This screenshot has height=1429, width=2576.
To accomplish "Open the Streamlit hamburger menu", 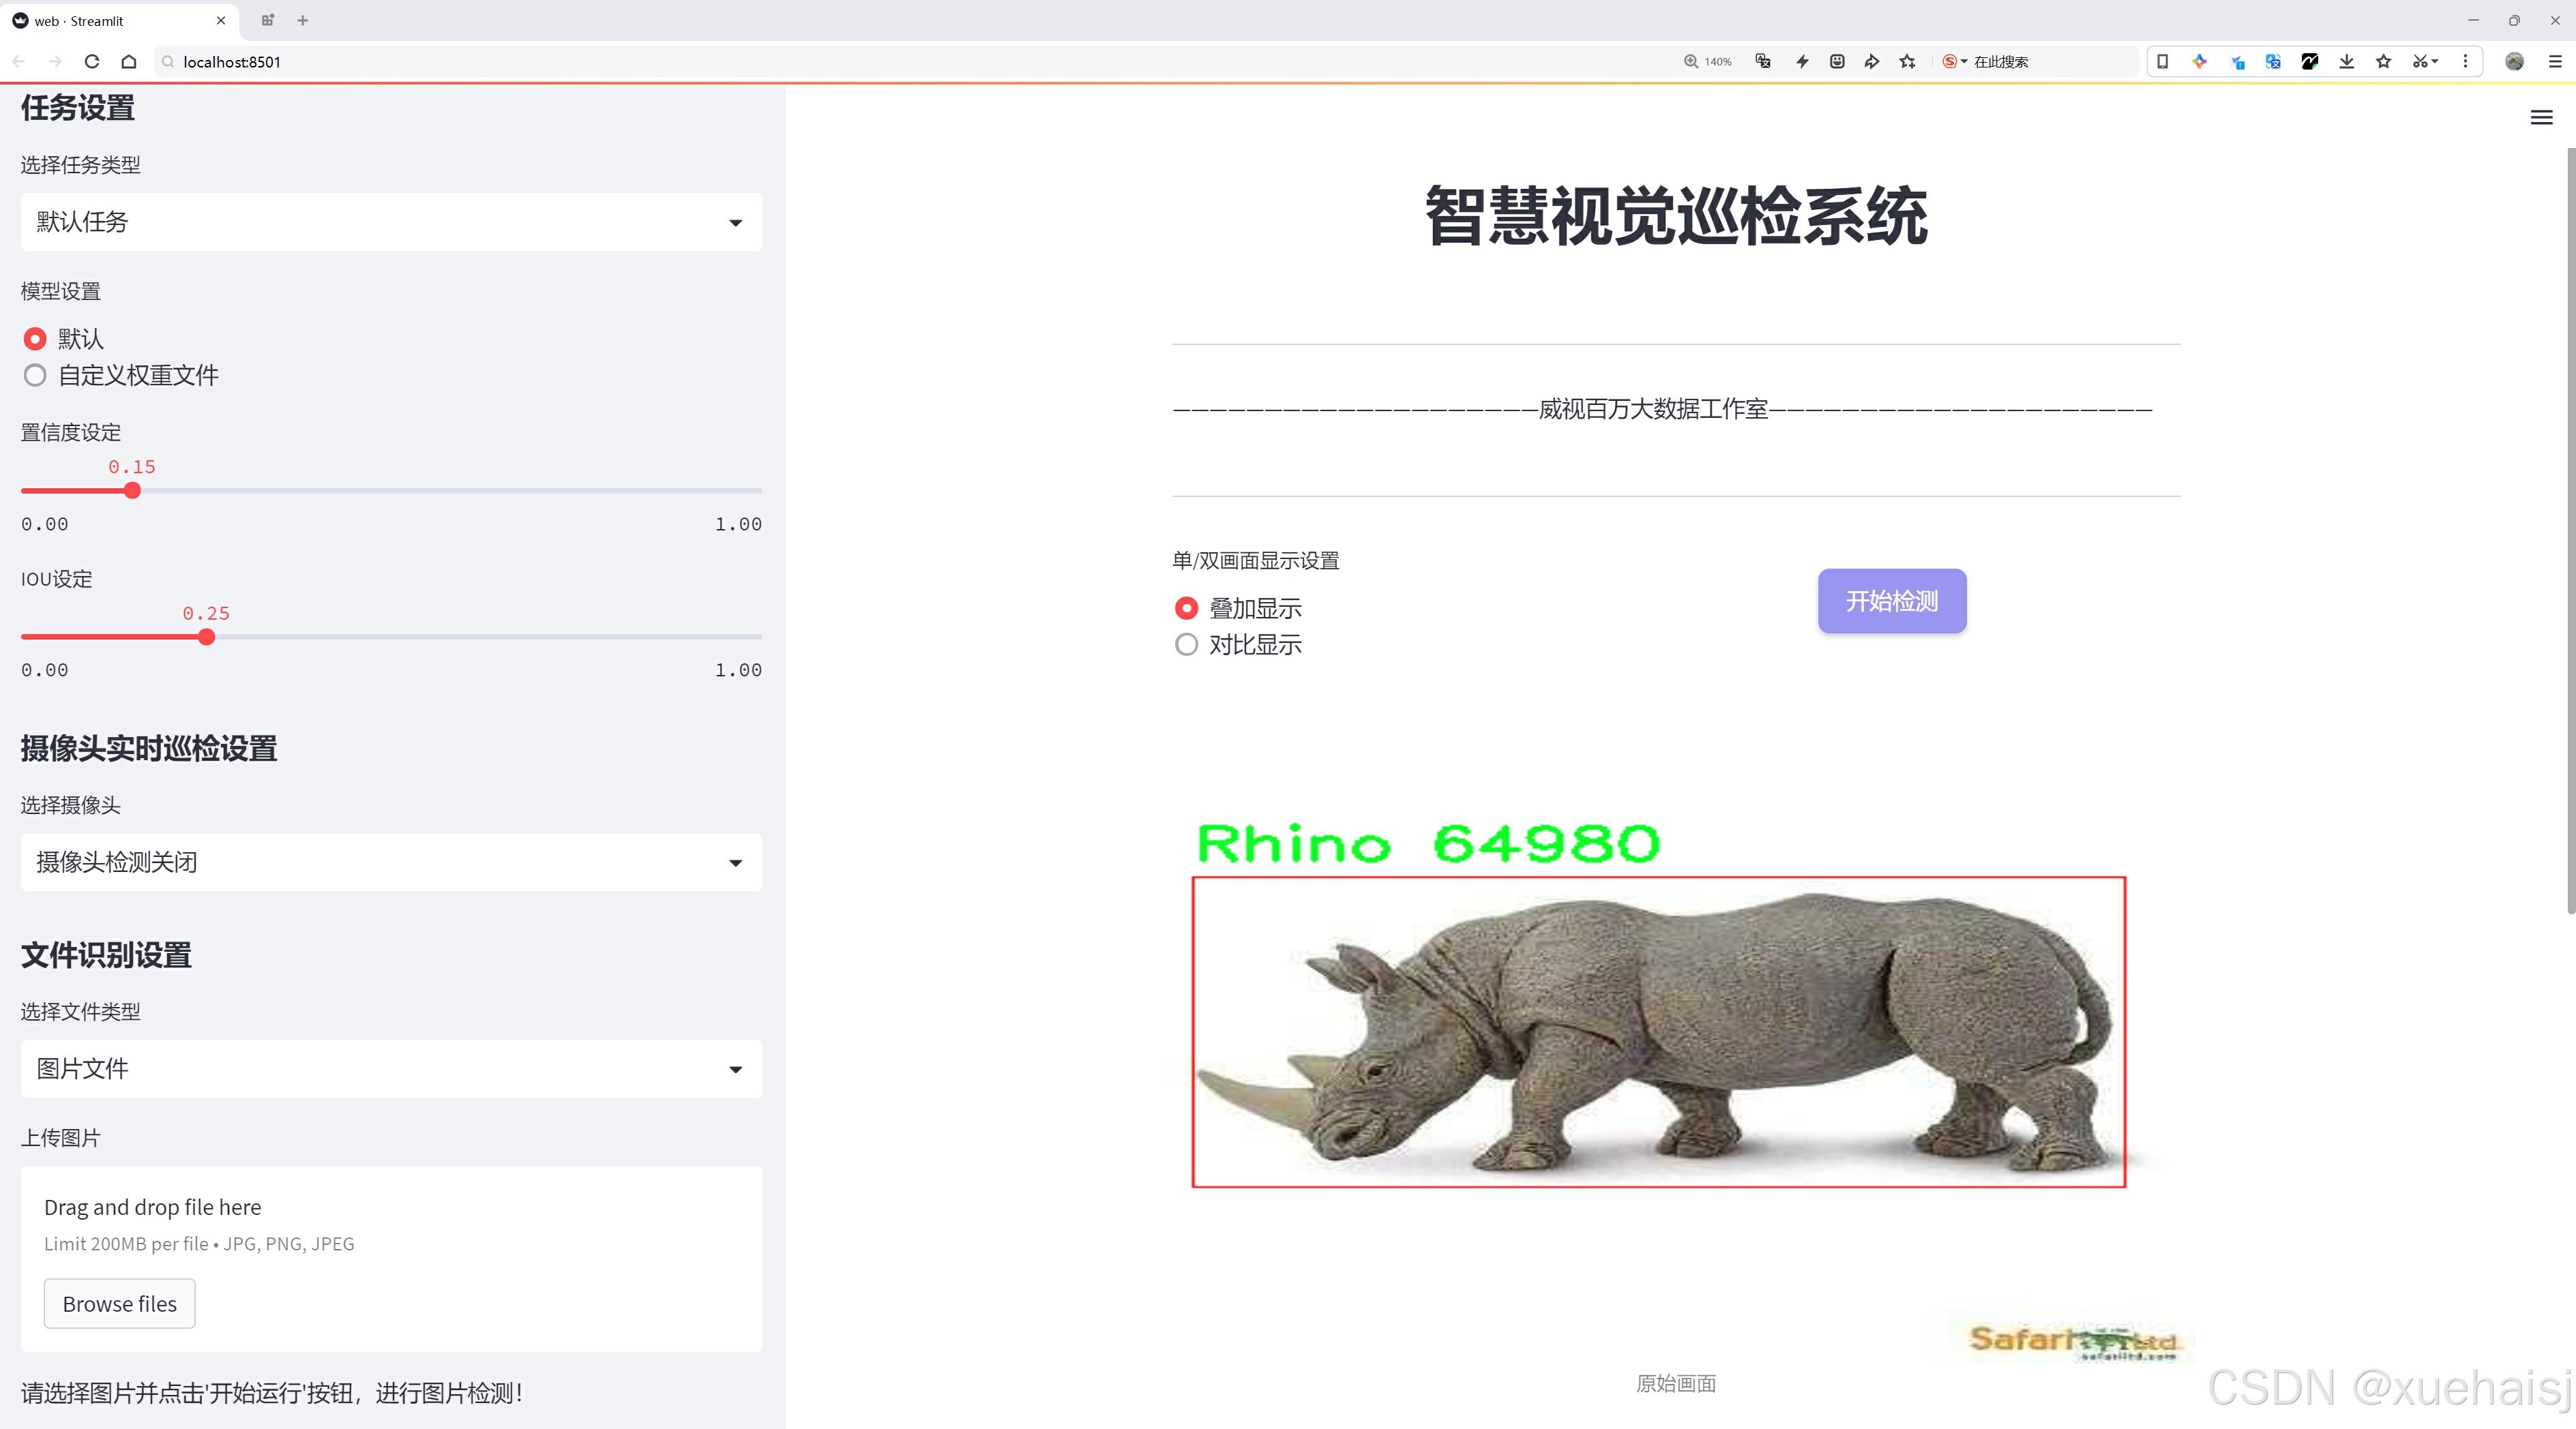I will point(2541,118).
